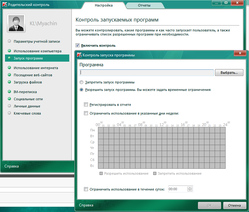Close the Контроль запуска программы dialog
Screen dimensions: 249x212
[240, 53]
